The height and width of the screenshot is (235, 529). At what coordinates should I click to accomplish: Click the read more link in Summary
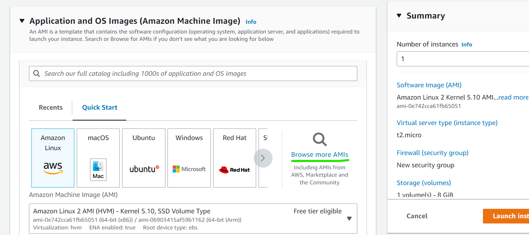coord(513,97)
